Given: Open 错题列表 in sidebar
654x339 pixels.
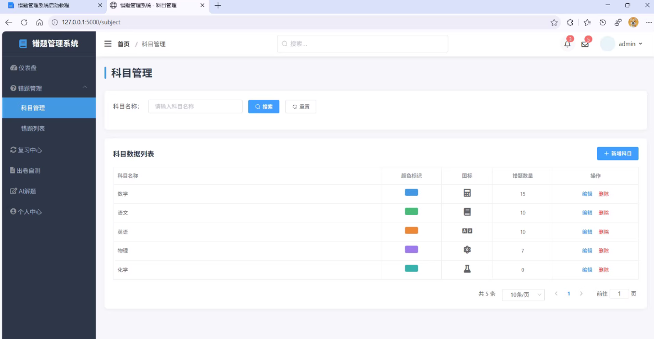Looking at the screenshot, I should point(49,128).
